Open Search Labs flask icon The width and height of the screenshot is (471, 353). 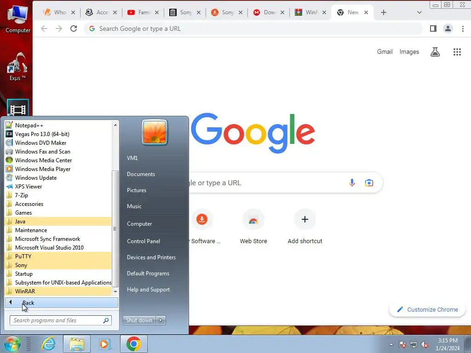(435, 52)
